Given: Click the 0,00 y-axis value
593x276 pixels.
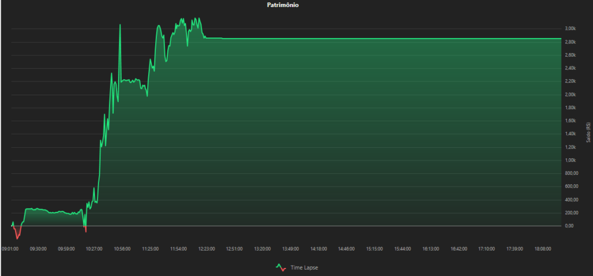Looking at the screenshot, I should pos(569,226).
